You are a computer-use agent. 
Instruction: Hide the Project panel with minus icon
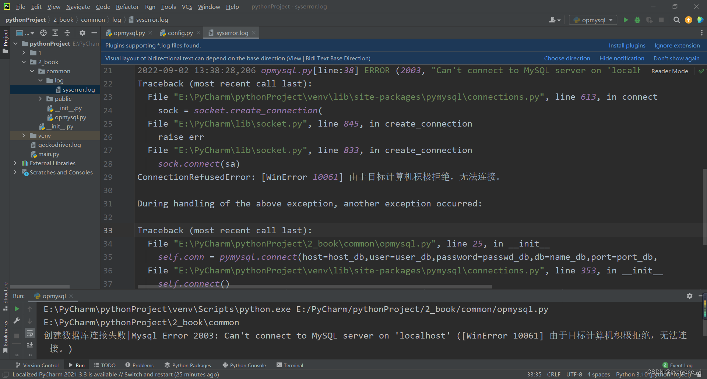[94, 33]
